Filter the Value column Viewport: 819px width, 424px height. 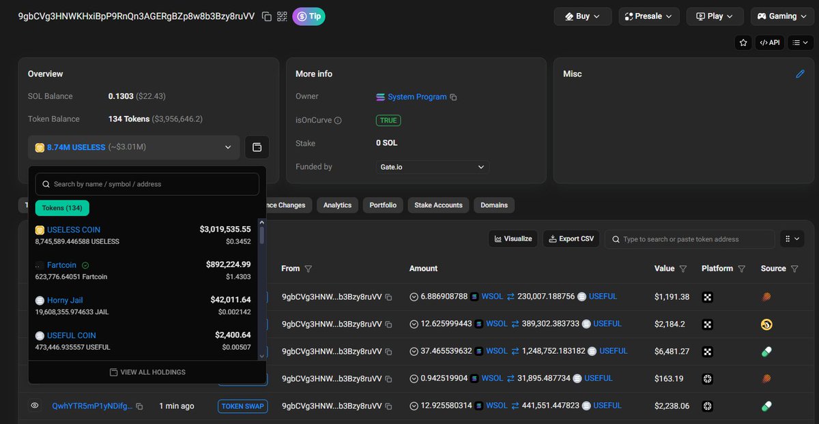point(683,269)
